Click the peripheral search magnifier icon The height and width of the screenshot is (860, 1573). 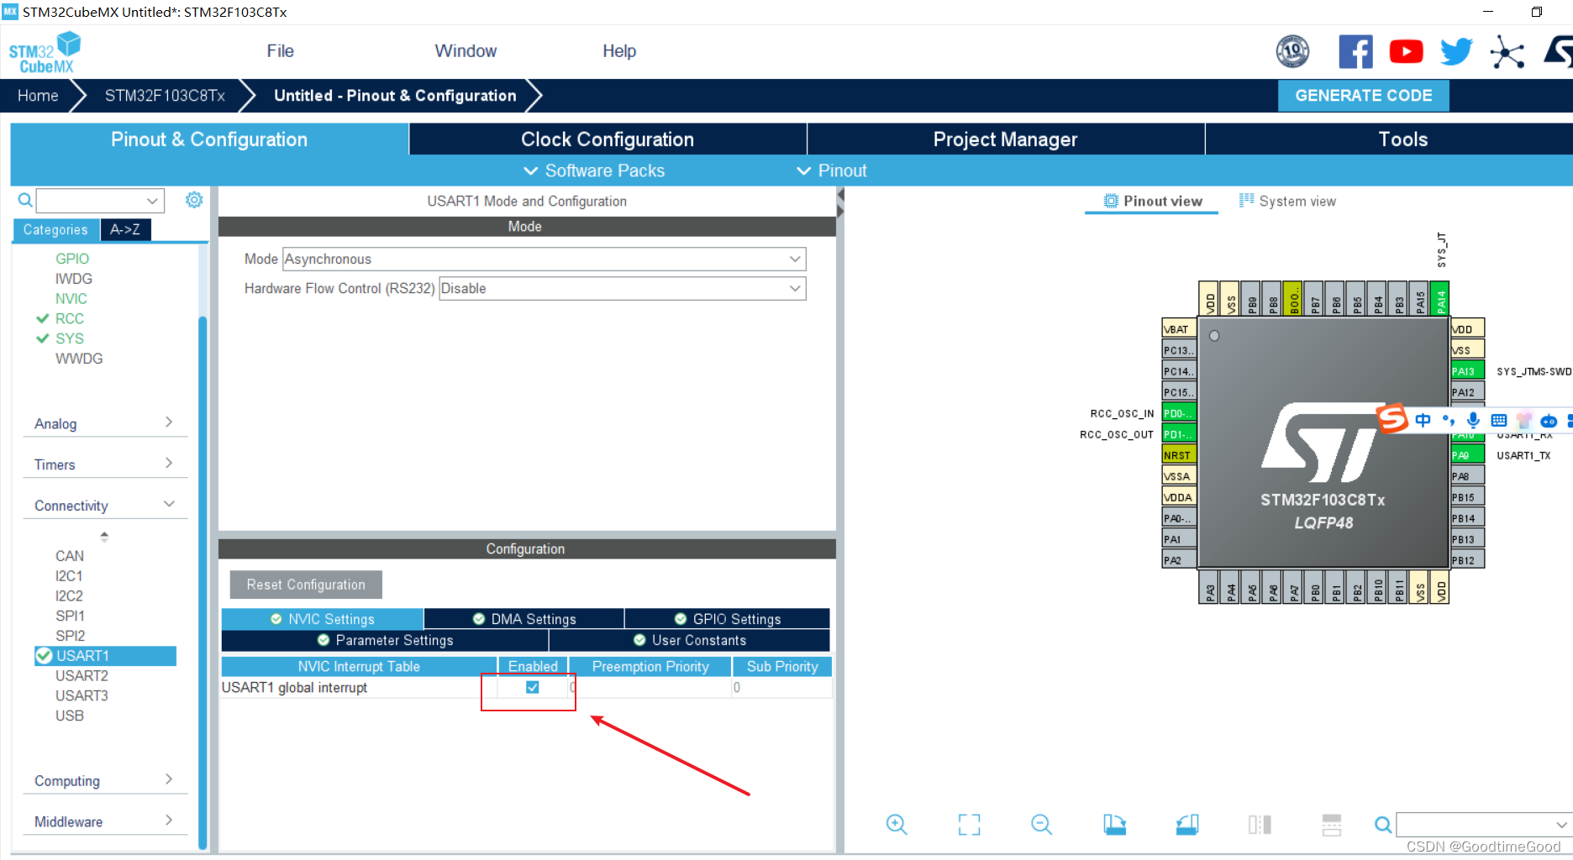pyautogui.click(x=25, y=200)
